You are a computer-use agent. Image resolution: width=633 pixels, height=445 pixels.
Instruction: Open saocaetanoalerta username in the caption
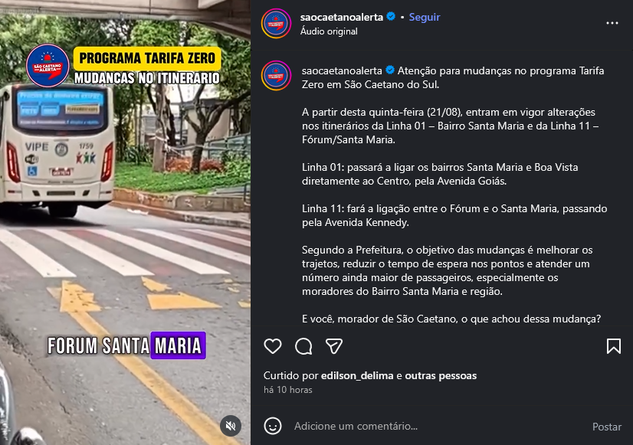[342, 70]
